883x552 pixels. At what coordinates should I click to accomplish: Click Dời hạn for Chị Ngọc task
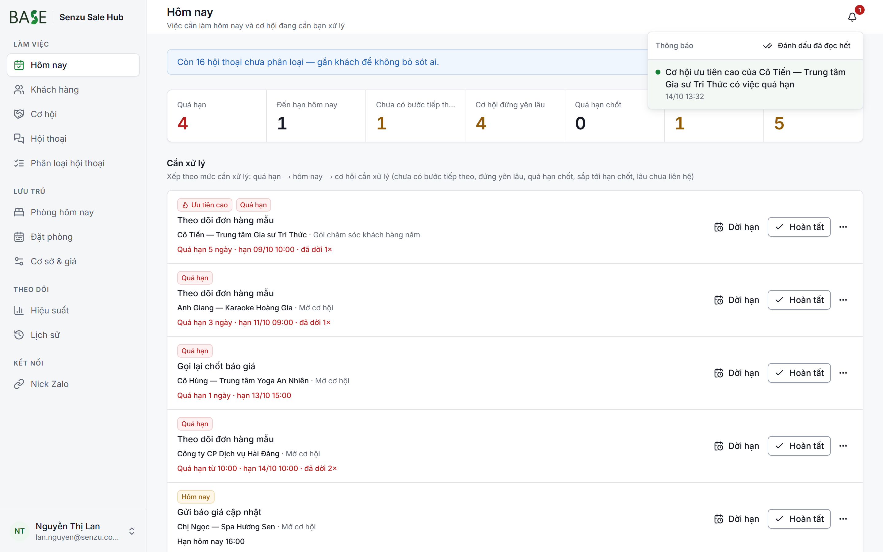(x=736, y=519)
